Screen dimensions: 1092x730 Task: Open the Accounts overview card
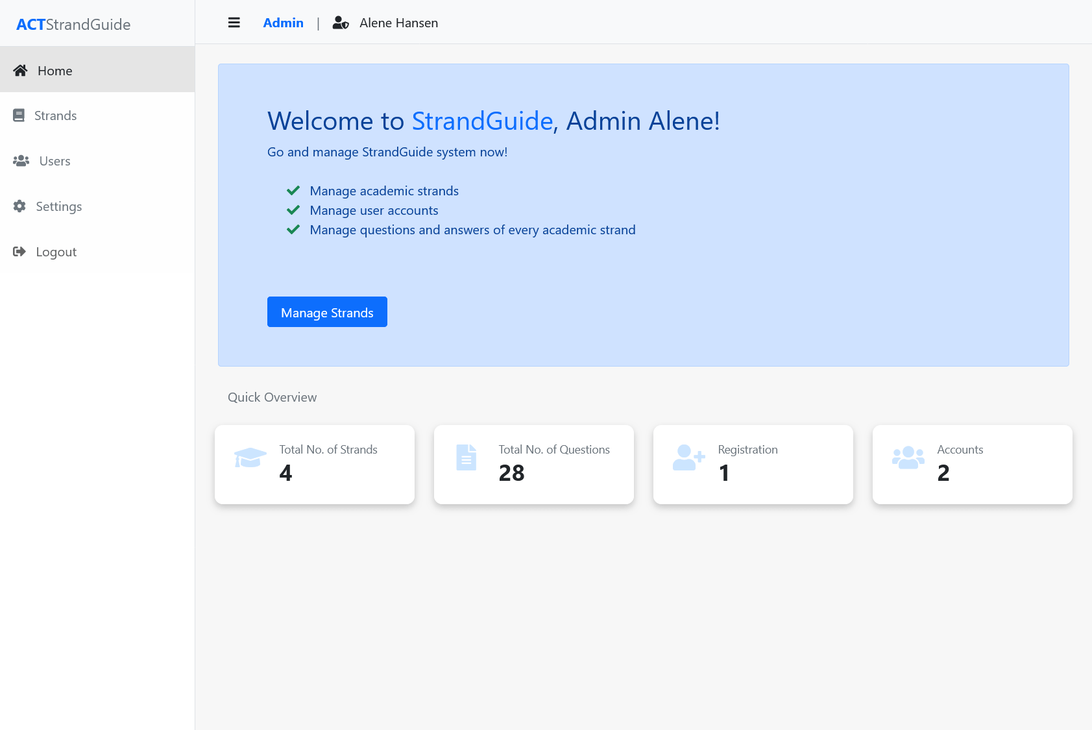(x=973, y=465)
